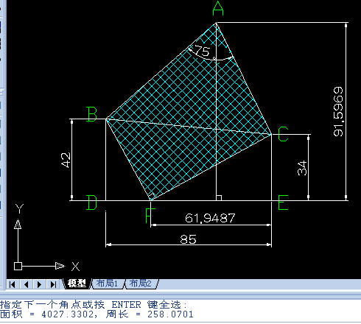Screen dimensions: 361x324
Task: Go to first layout tab arrow
Action: pyautogui.click(x=13, y=284)
